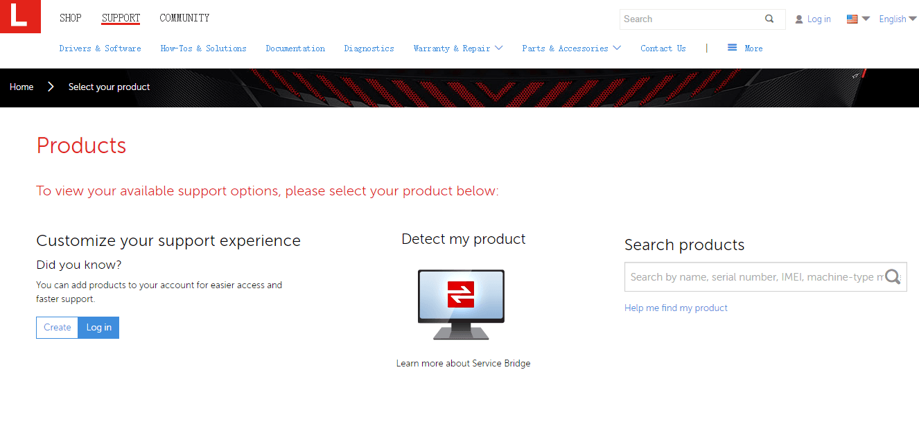The image size is (919, 424).
Task: Click Learn more about Service Bridge
Action: [x=463, y=363]
